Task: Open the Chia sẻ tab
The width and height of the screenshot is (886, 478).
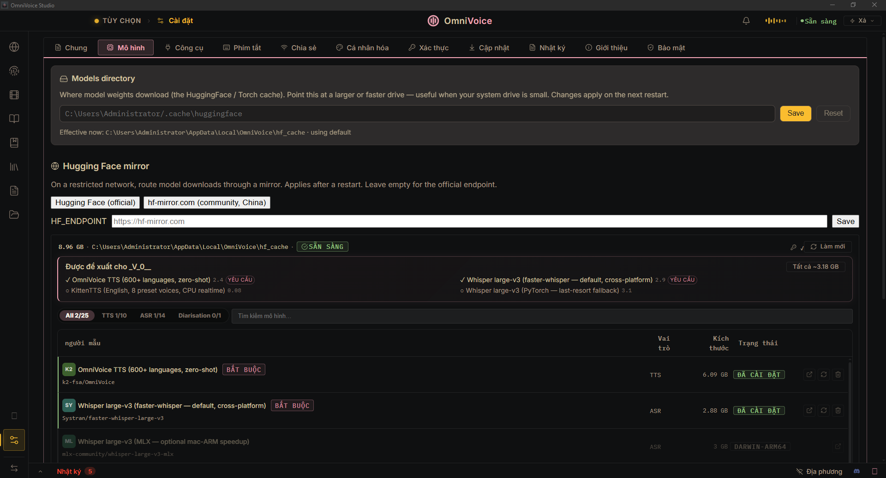Action: [299, 48]
